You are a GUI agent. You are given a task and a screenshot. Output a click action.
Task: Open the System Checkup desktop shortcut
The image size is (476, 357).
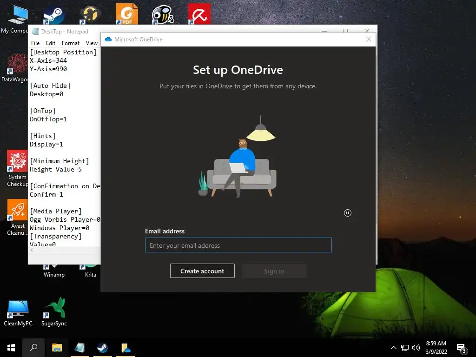[17, 169]
